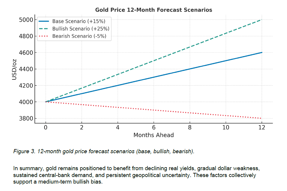Click the chart title 'Gold Price 12-Month Forecast Scenarios'

pyautogui.click(x=154, y=10)
